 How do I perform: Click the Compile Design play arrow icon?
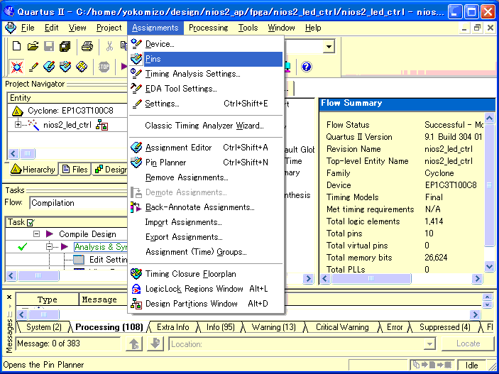click(x=49, y=234)
